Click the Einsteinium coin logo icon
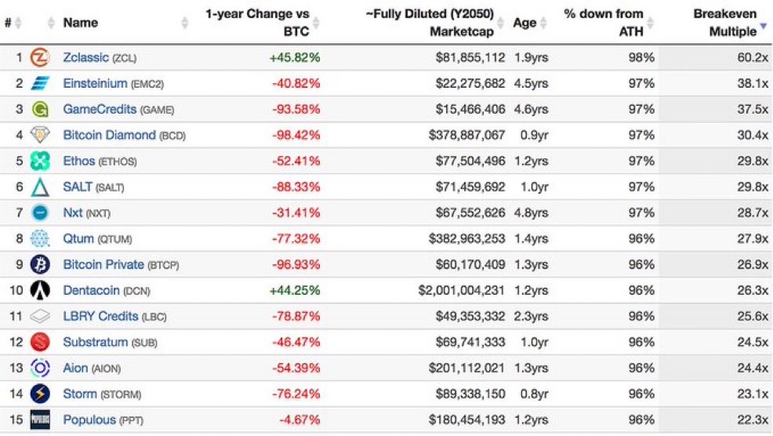The width and height of the screenshot is (773, 436). [x=39, y=83]
